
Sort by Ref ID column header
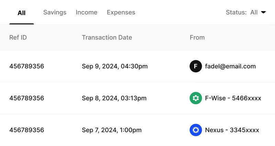click(18, 37)
